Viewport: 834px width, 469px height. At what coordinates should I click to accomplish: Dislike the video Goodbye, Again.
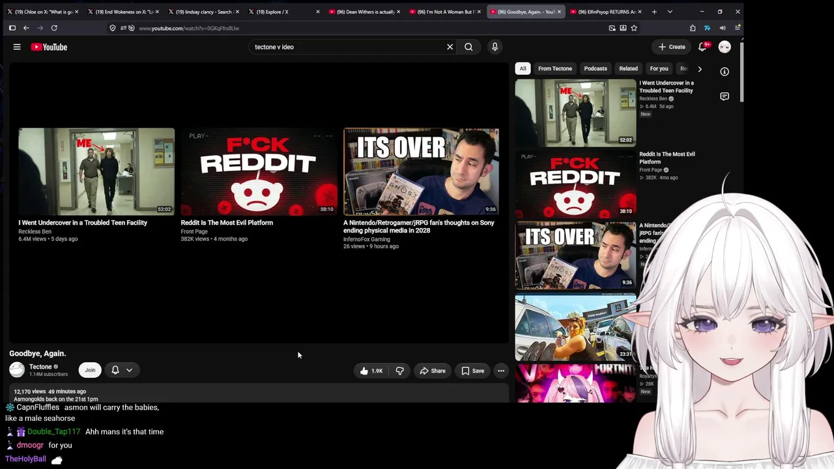coord(399,371)
